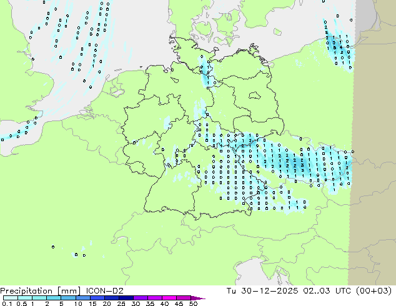
Task: Select legend swatch between 2 and 5
Action: pyautogui.click(x=54, y=298)
